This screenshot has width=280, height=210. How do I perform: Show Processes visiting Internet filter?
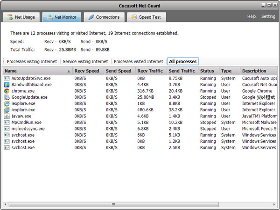[x=32, y=62]
